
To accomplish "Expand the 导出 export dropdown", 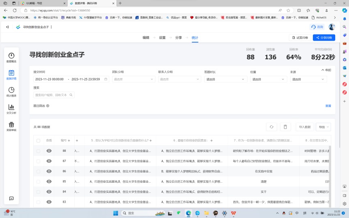I will 323,127.
